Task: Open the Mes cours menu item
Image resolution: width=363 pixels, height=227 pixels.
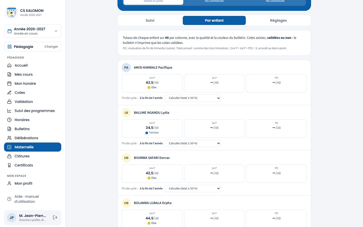Action: click(x=33, y=74)
